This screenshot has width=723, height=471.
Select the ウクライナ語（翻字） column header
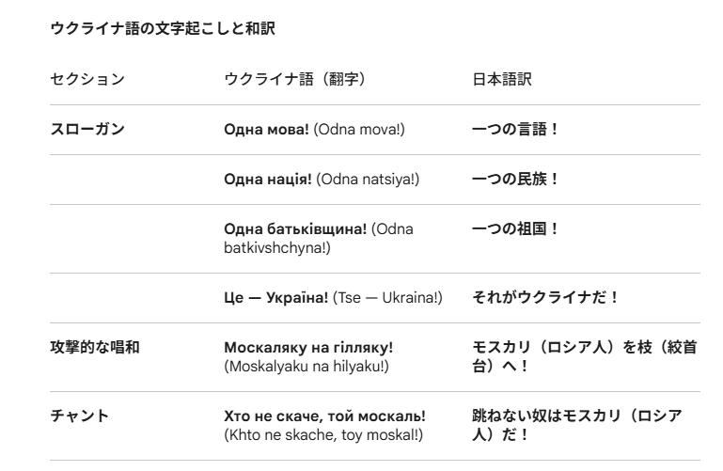click(293, 80)
